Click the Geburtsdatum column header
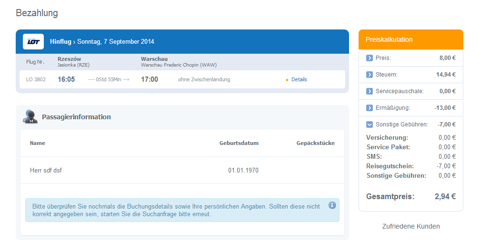Image resolution: width=490 pixels, height=240 pixels. [x=239, y=144]
